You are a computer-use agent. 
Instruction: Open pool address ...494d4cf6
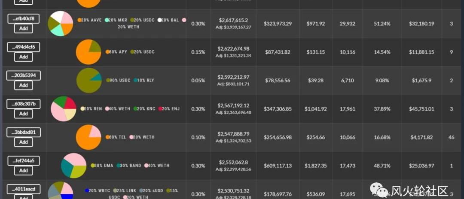24,47
